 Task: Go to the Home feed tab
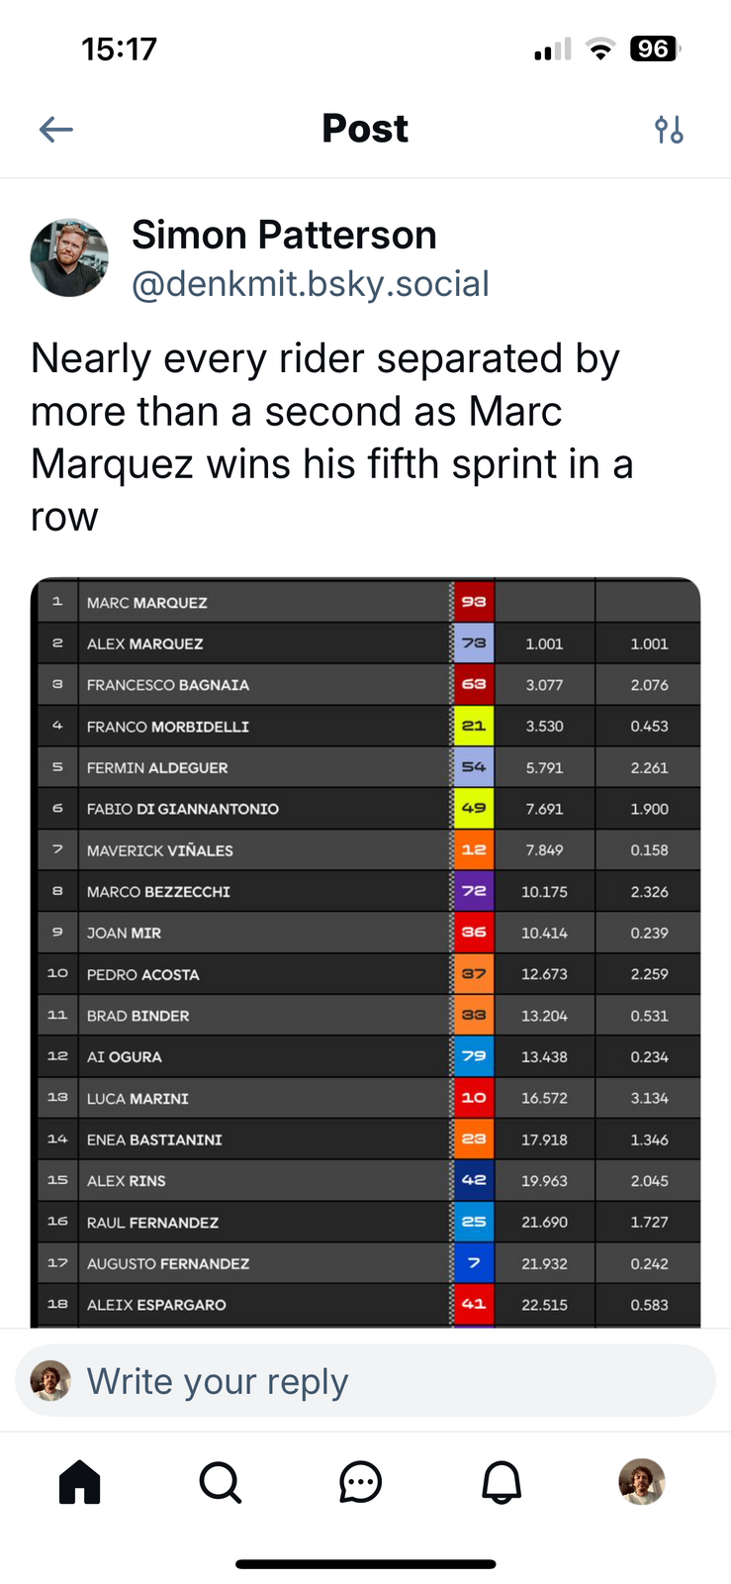coord(80,1482)
